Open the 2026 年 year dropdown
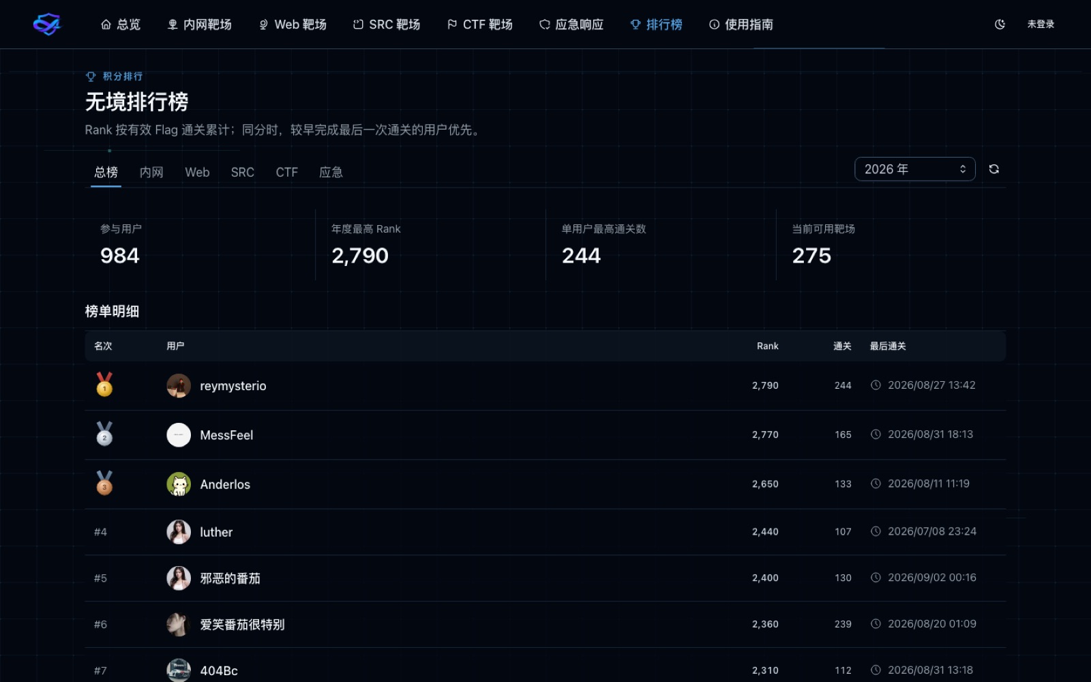The width and height of the screenshot is (1091, 682). [914, 169]
